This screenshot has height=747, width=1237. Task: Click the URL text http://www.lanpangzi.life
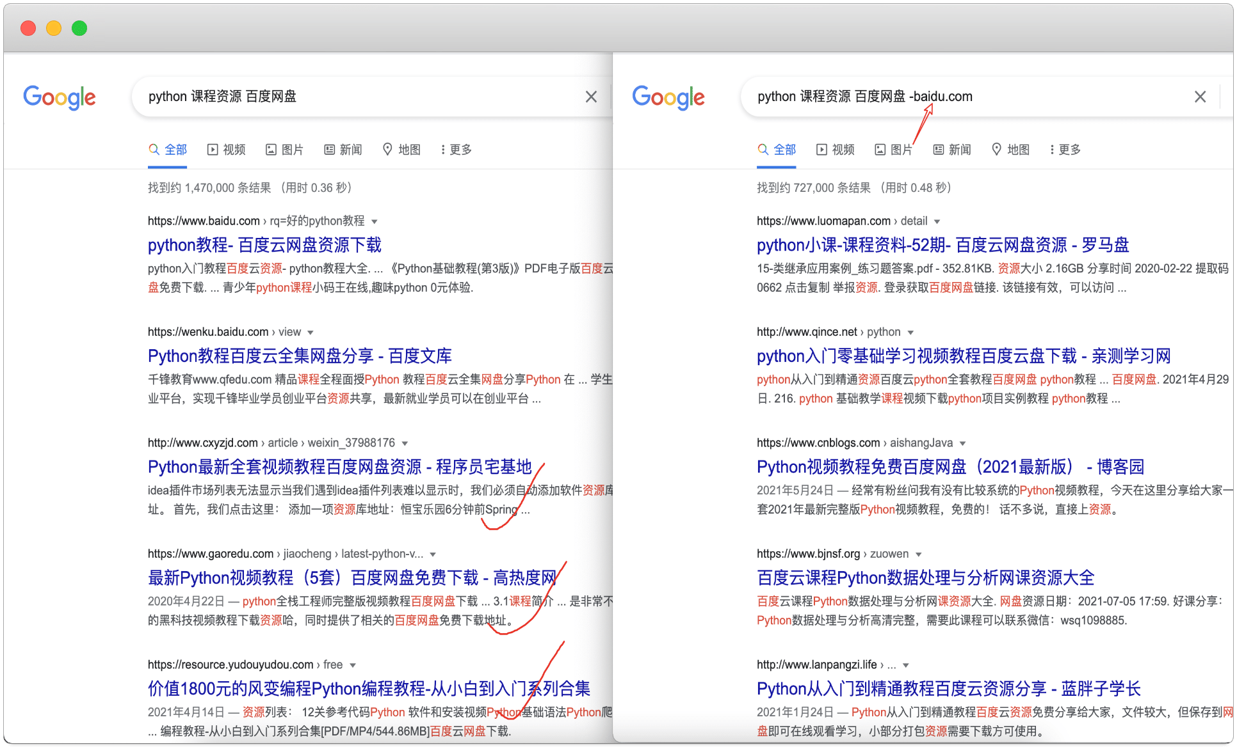(x=817, y=664)
